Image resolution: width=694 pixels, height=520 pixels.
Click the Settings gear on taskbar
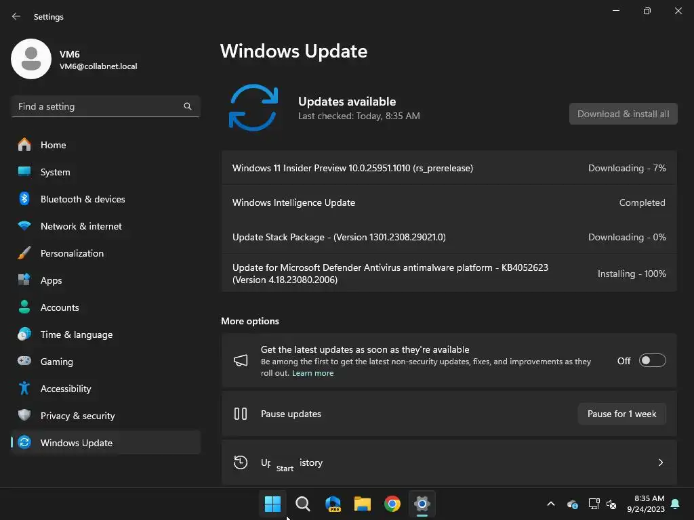click(x=422, y=504)
